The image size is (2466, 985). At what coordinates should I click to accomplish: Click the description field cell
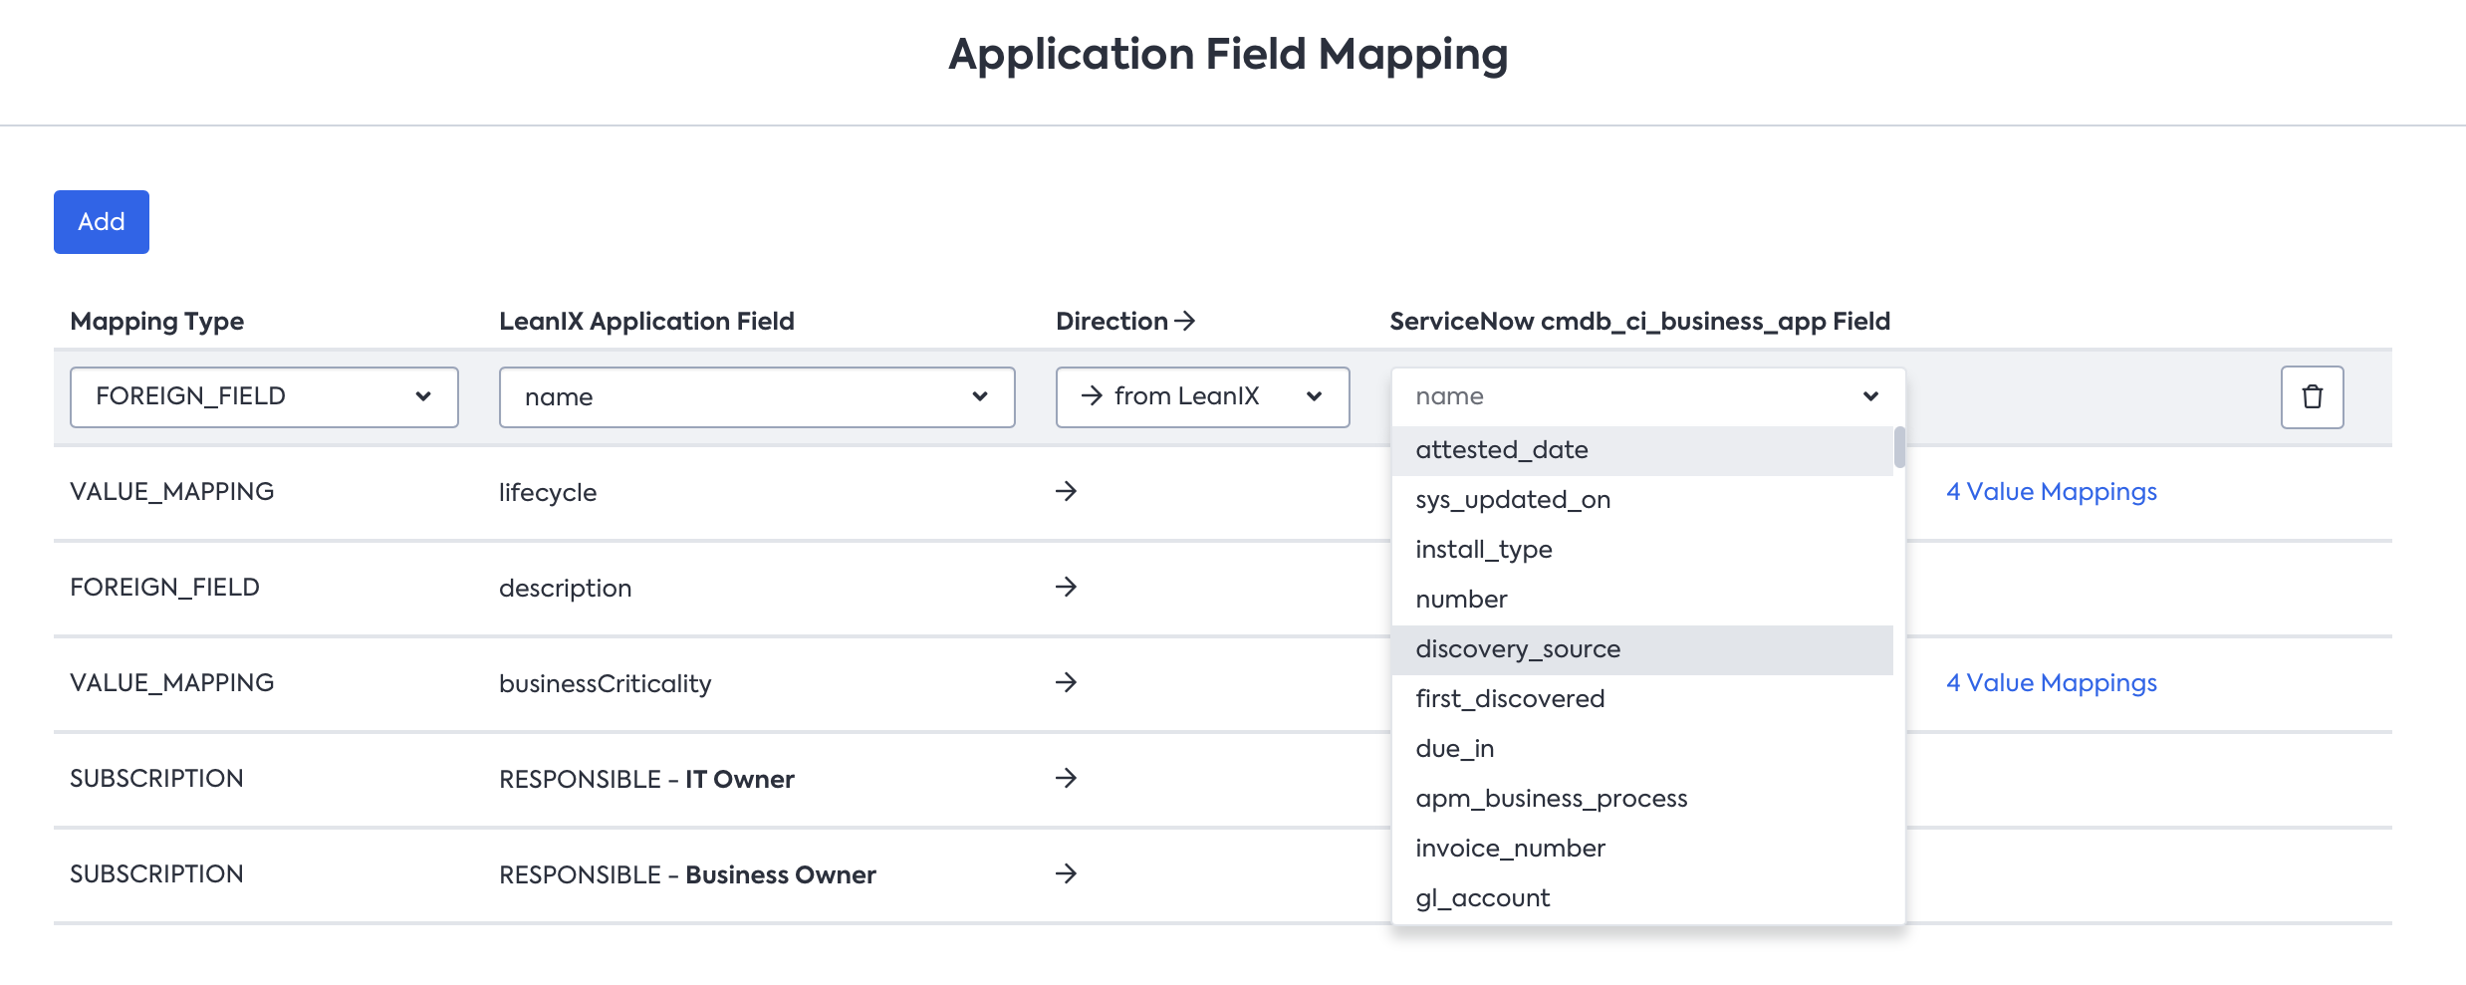click(565, 588)
